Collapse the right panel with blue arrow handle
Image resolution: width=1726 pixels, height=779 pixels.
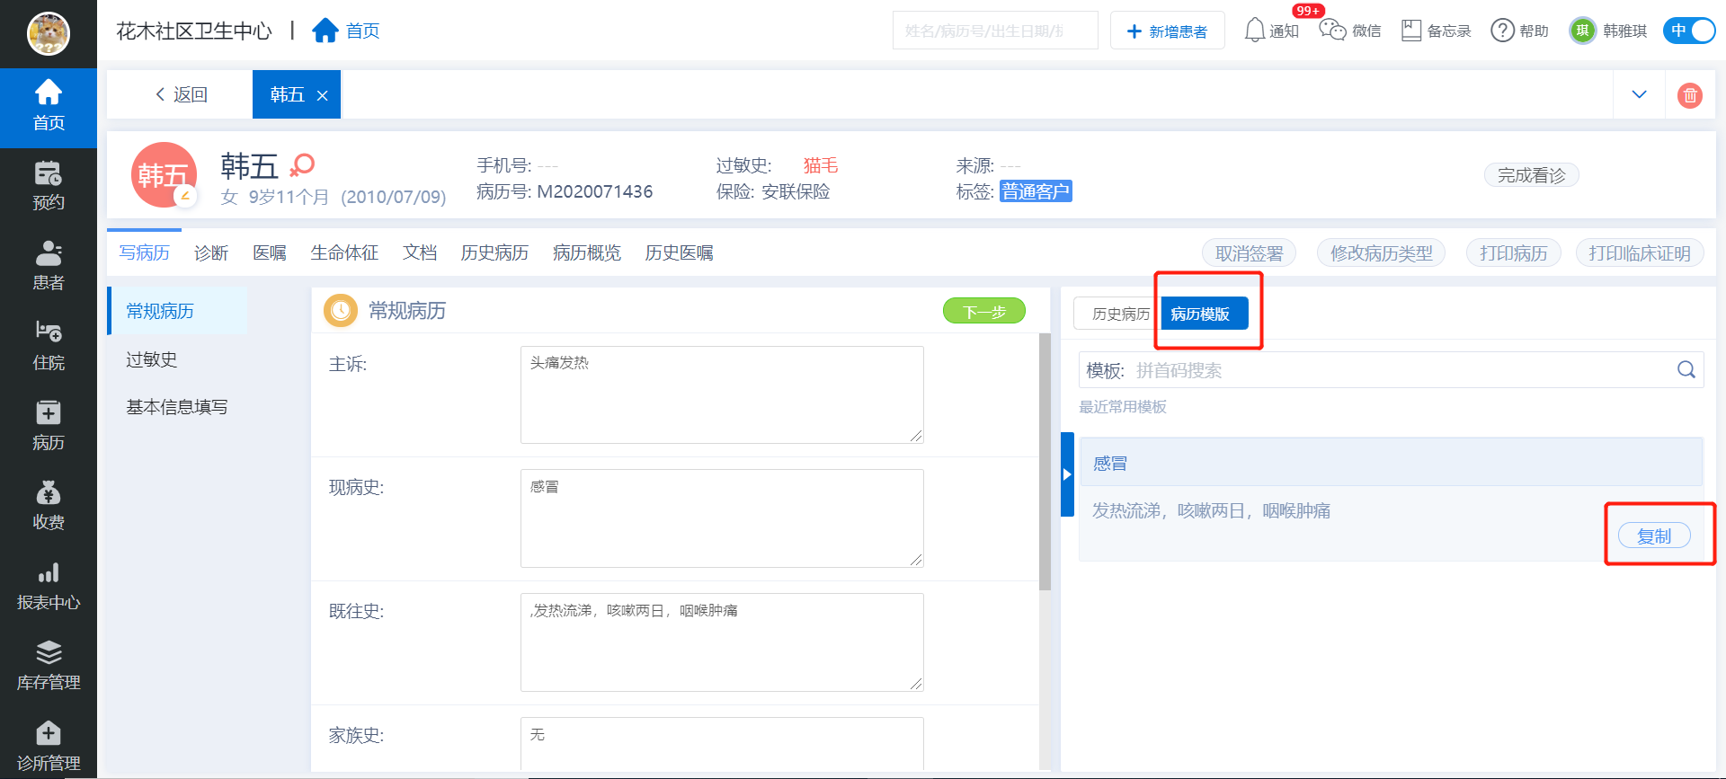point(1067,474)
